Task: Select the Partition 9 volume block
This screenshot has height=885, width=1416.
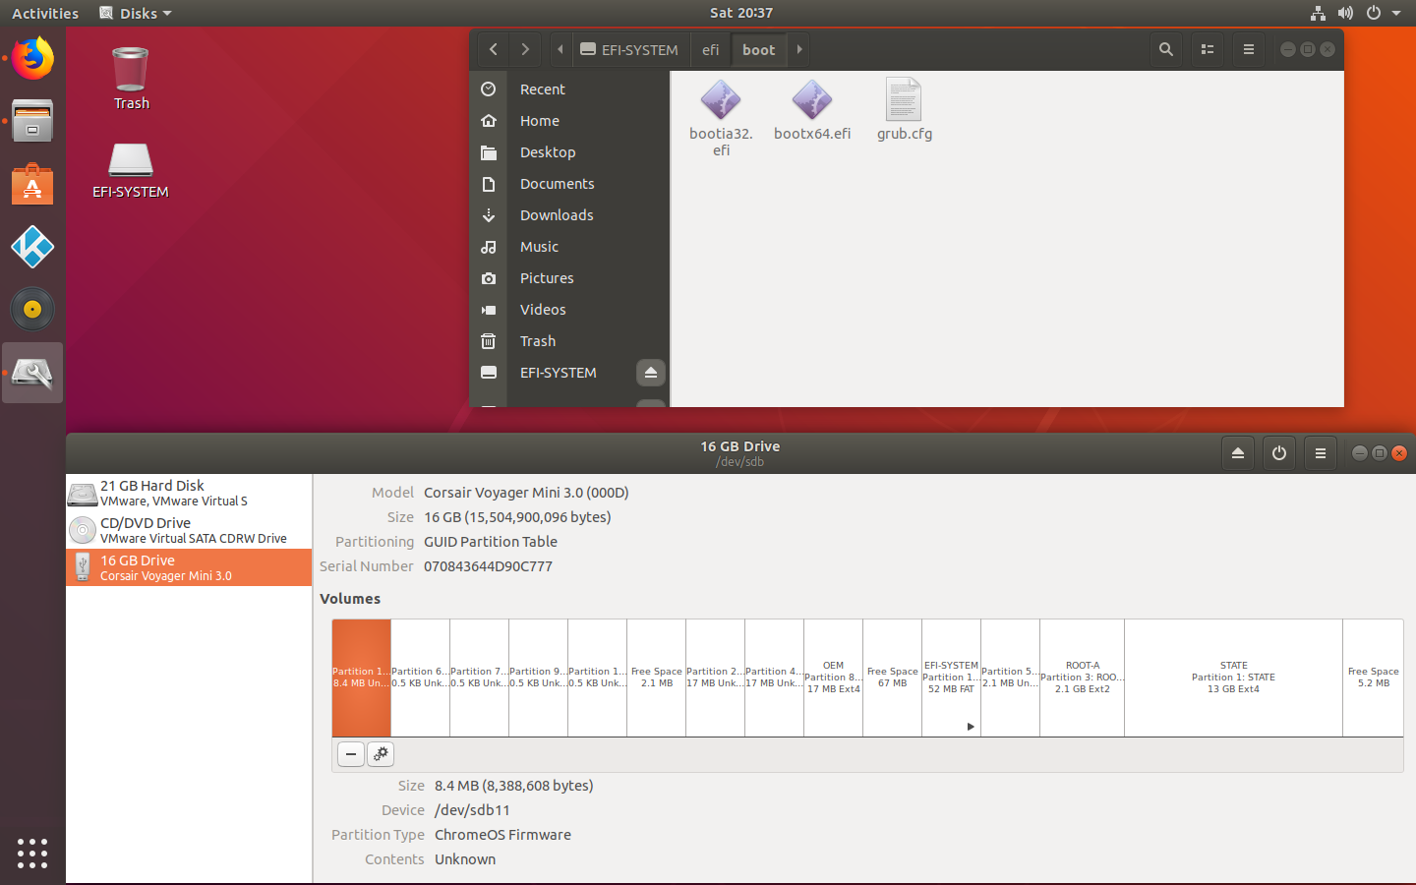Action: 539,678
